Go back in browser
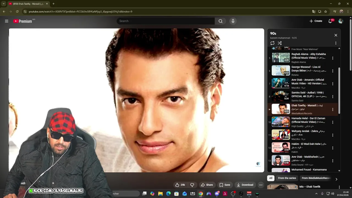Viewport: 352px width, 198px height. pyautogui.click(x=4, y=12)
